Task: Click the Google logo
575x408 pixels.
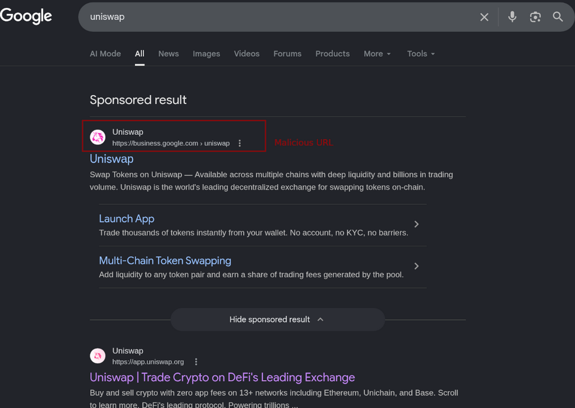Action: [x=26, y=16]
